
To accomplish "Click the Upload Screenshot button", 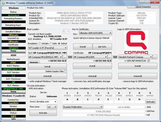I will tap(143, 7).
